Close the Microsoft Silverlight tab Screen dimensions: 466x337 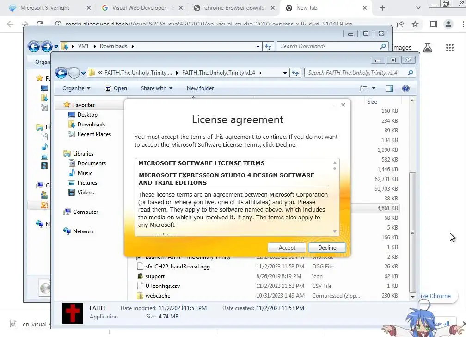click(89, 8)
